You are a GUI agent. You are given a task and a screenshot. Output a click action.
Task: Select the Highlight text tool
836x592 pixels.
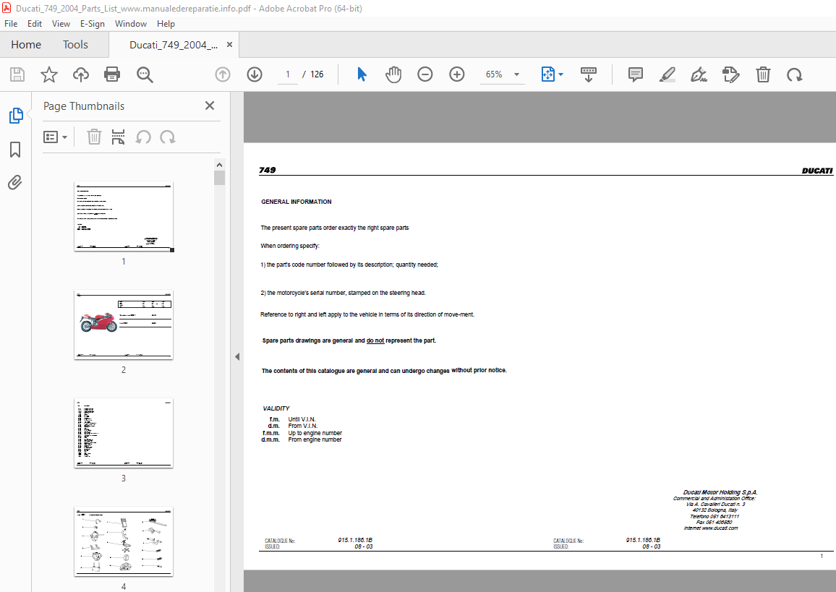point(667,74)
